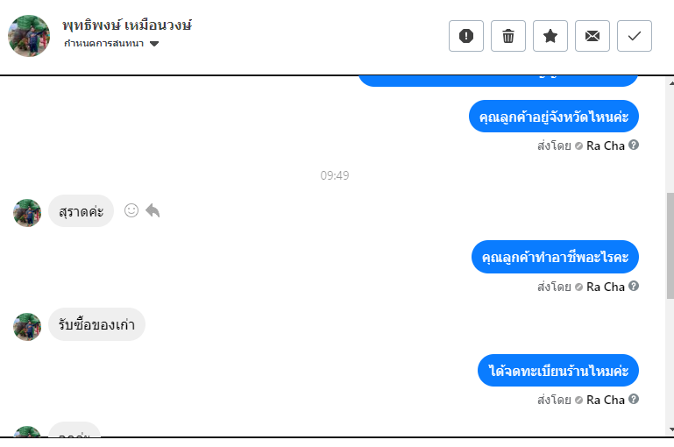The image size is (674, 447).
Task: Click help icon under last Ra Cha
Action: point(634,400)
